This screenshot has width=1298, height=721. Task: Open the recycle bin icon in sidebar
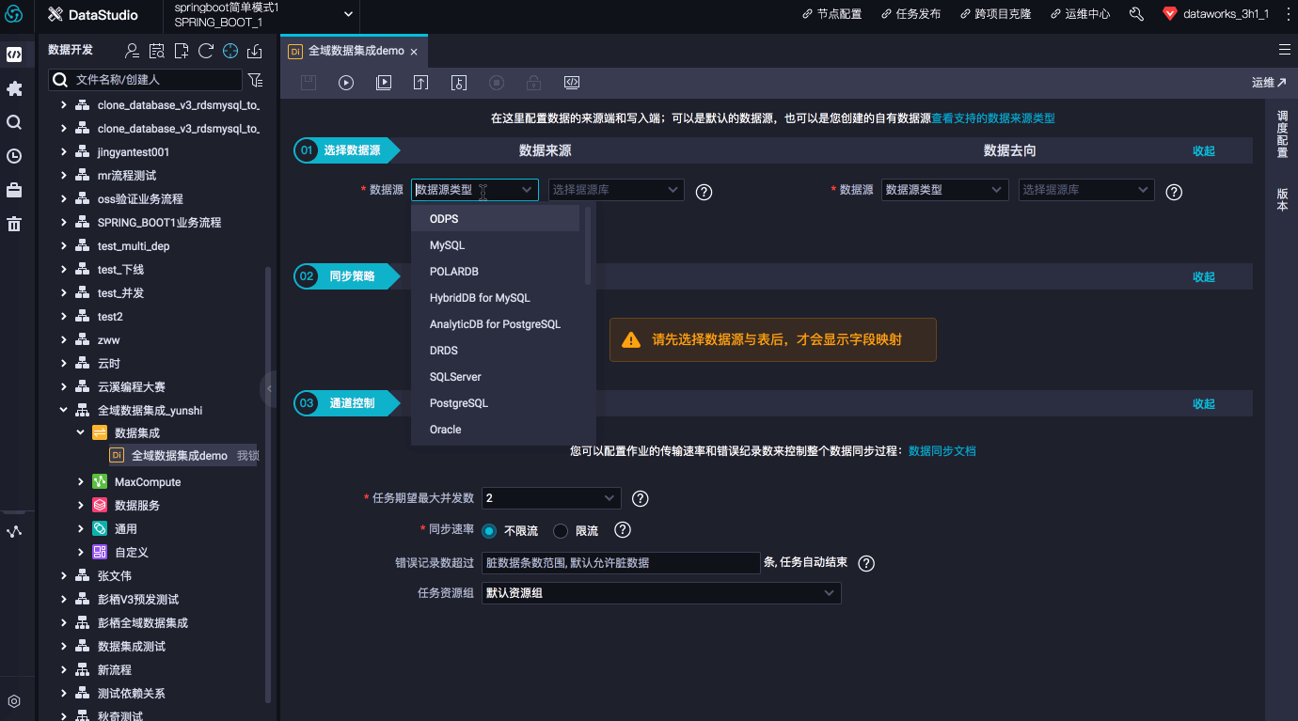click(x=14, y=224)
